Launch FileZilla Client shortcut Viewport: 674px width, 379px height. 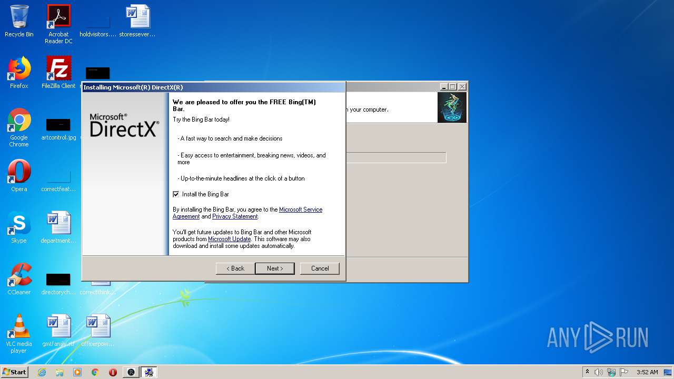58,73
